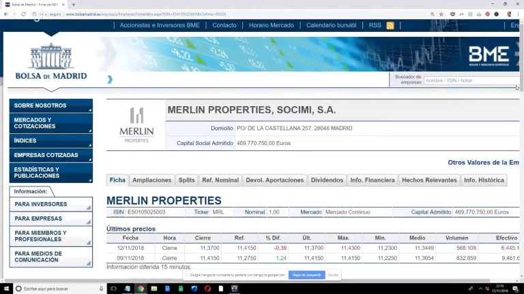The width and height of the screenshot is (524, 294).
Task: Expand EMPRESAS COTIZADAS menu
Action: 51,155
